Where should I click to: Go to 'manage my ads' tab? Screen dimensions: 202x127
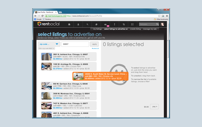tap(150, 29)
